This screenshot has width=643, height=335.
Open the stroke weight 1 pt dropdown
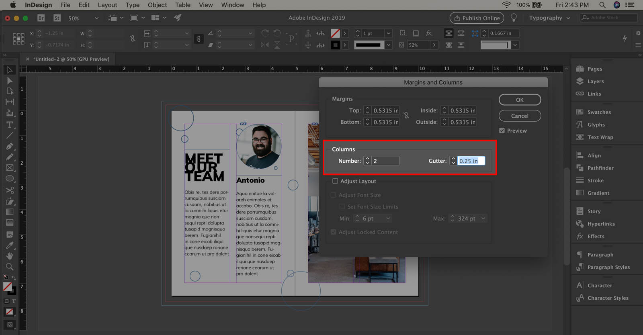(x=388, y=33)
